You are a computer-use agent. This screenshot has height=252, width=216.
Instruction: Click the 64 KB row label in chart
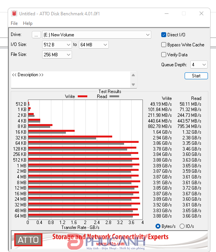pos(21,143)
